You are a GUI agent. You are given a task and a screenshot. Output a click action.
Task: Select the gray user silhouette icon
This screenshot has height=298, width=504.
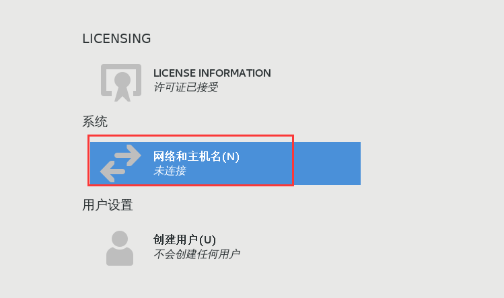[x=120, y=248]
